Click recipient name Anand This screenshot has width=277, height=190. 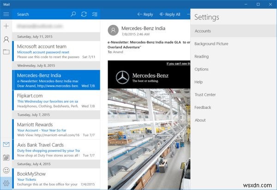pyautogui.click(x=118, y=52)
